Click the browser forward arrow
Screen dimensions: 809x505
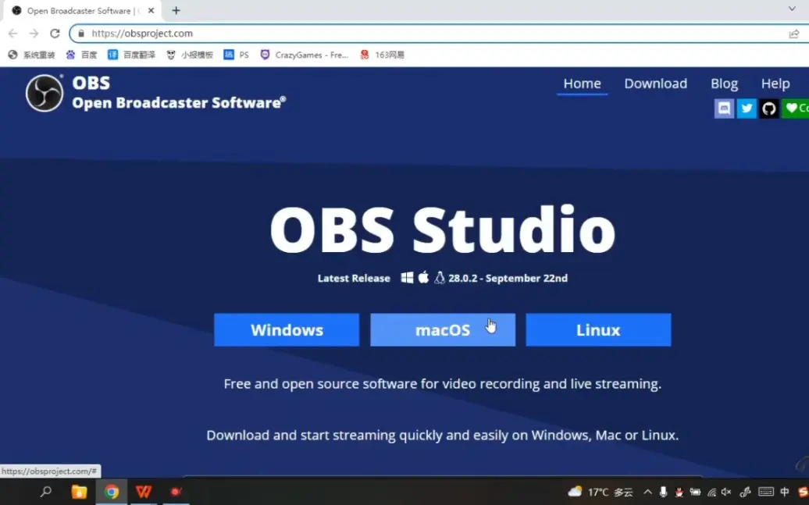34,34
